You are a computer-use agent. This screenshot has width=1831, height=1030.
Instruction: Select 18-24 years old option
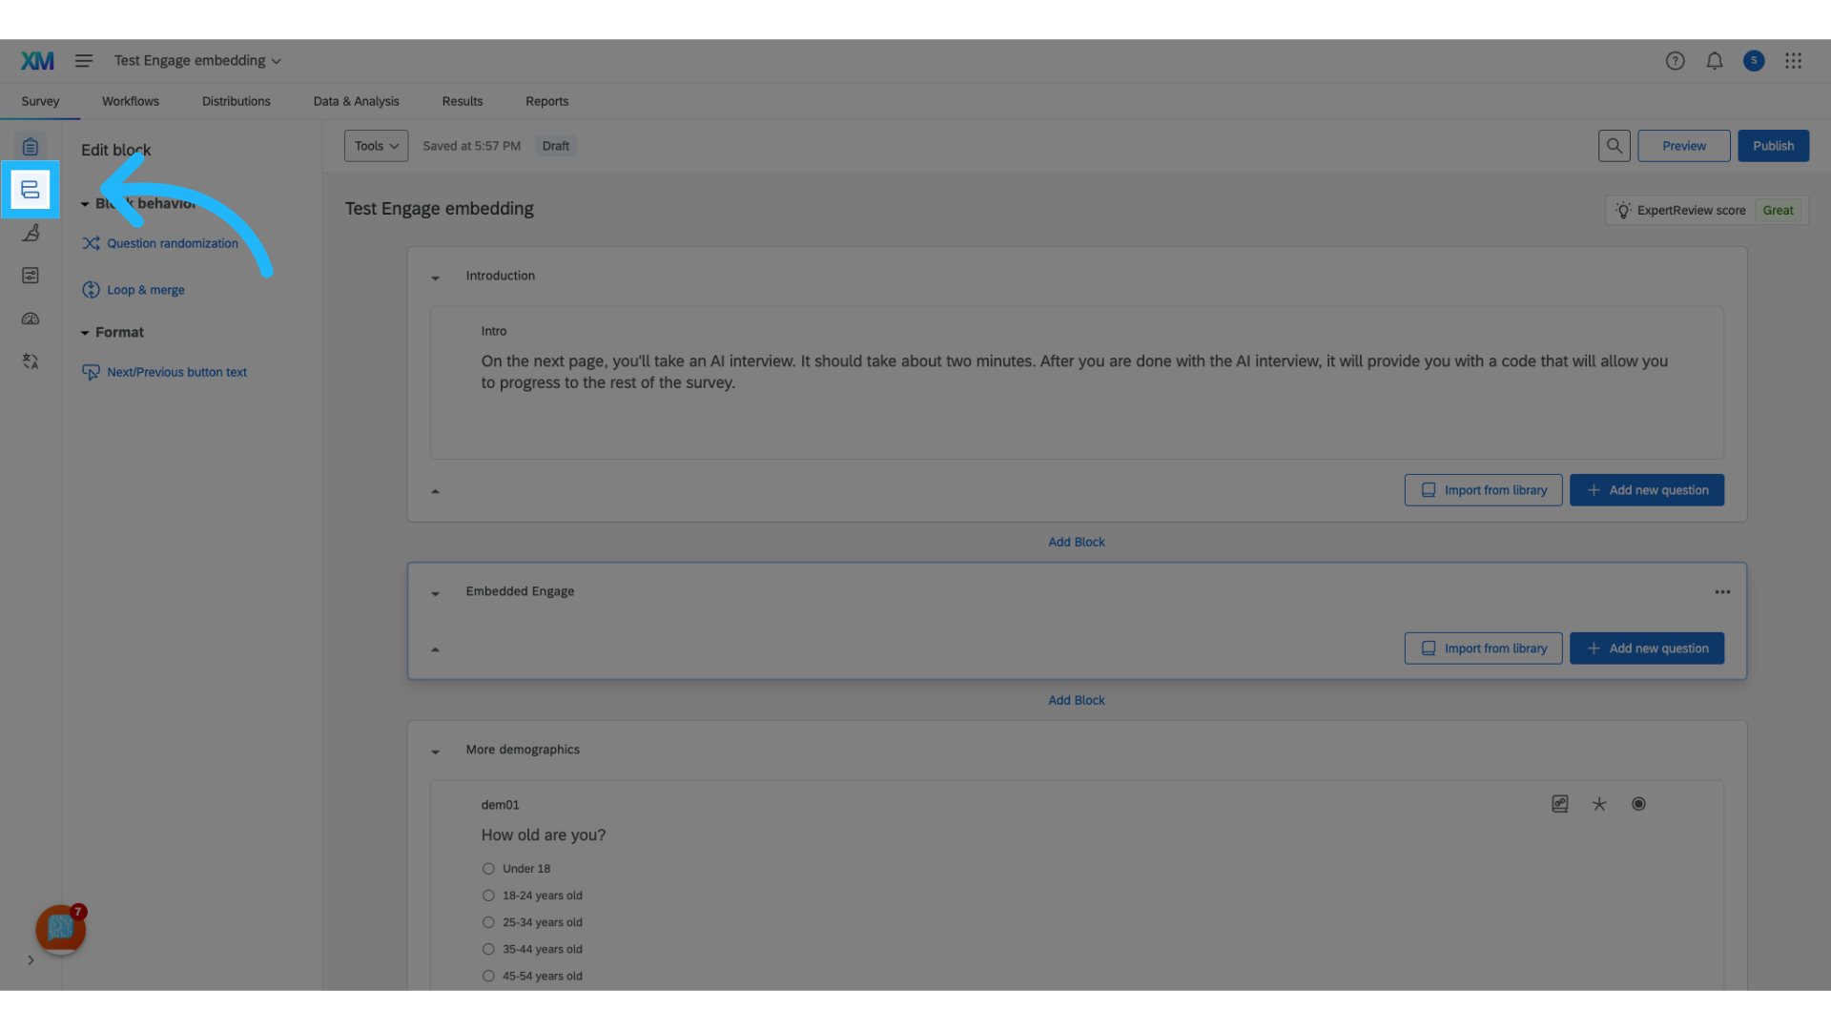coord(488,896)
